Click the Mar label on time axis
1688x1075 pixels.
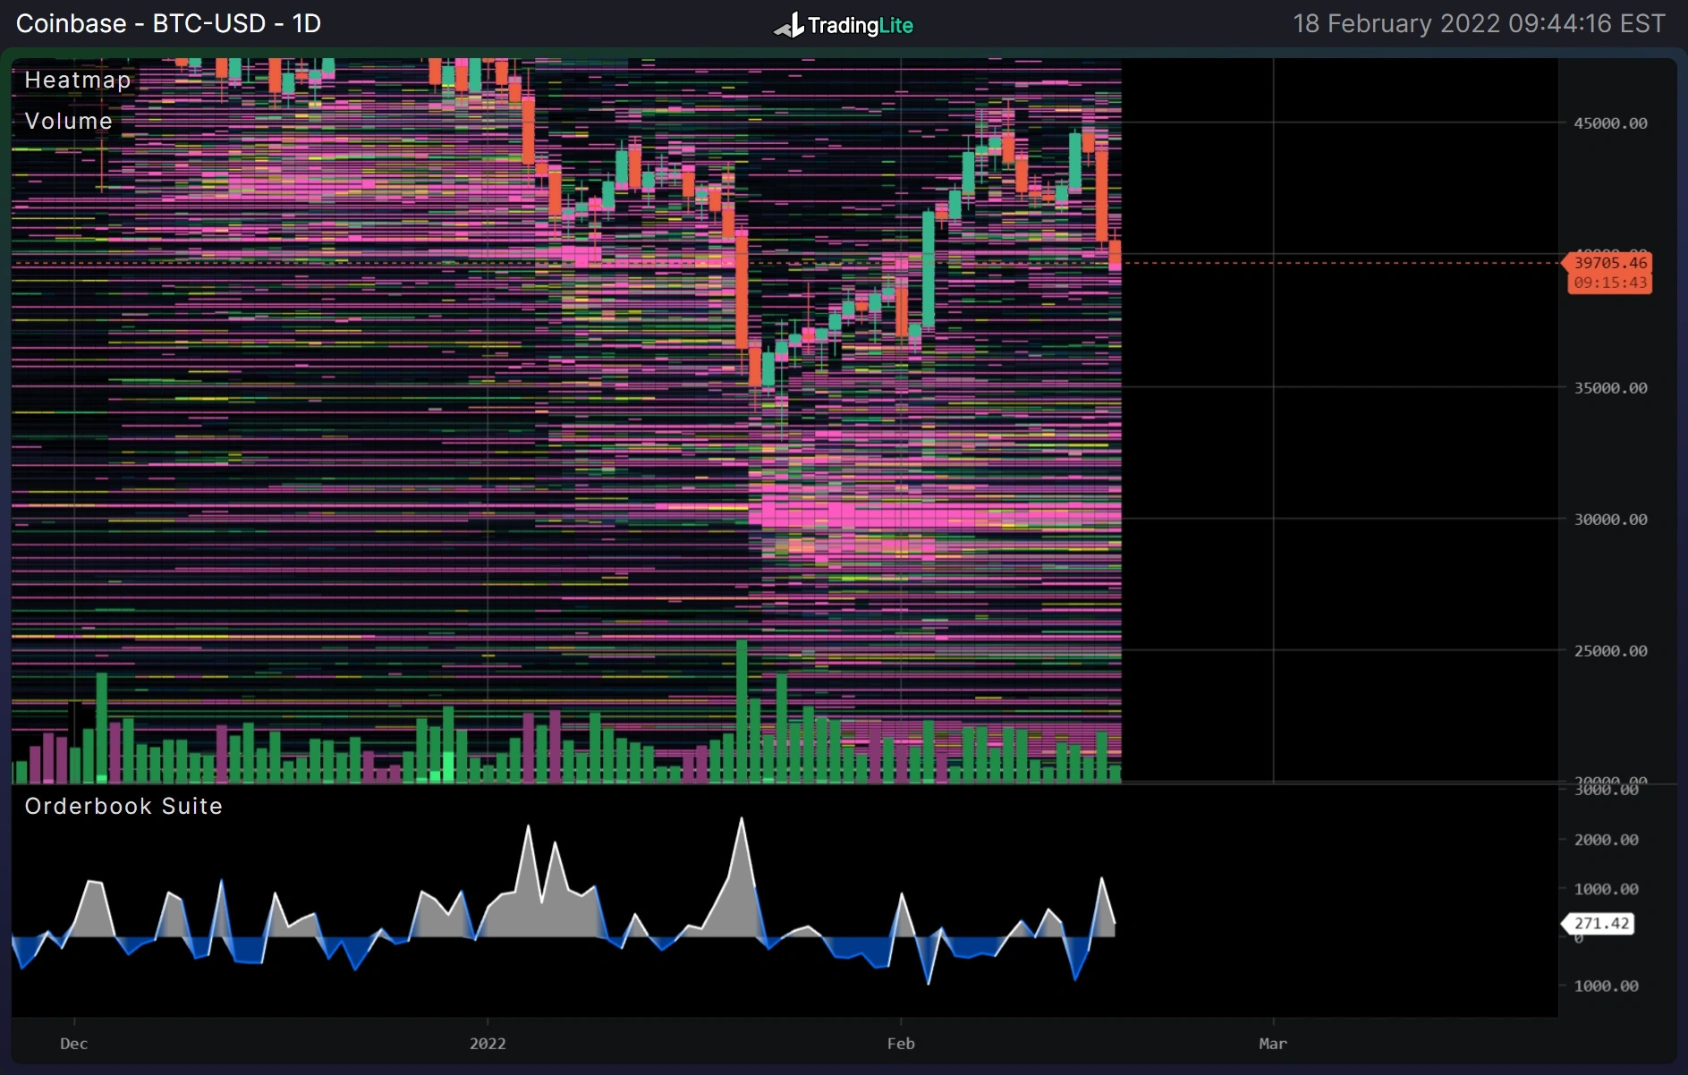coord(1273,1044)
